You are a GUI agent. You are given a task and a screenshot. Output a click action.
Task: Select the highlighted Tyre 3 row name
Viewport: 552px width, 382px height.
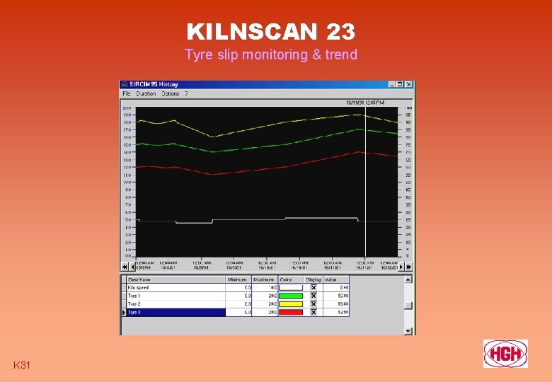point(176,313)
